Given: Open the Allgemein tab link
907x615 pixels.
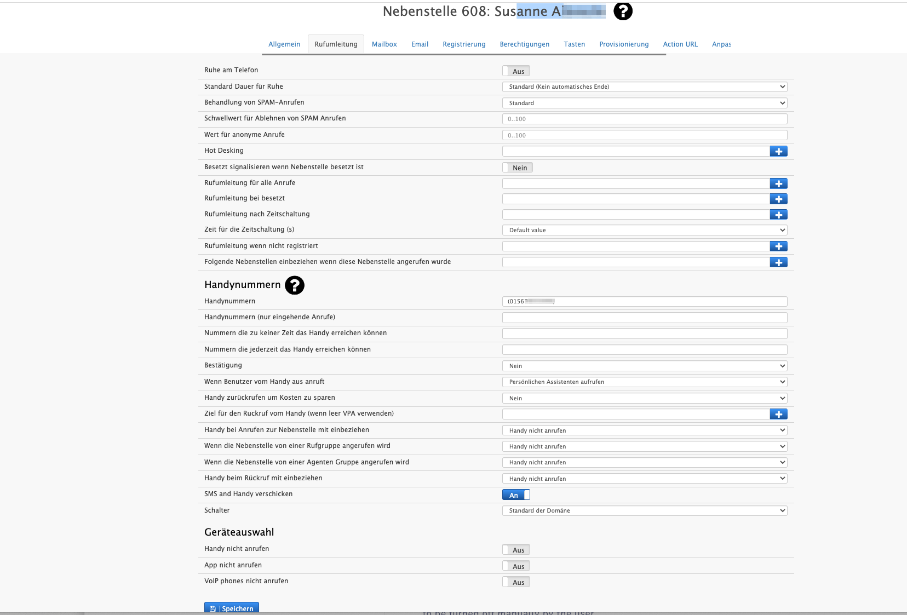Looking at the screenshot, I should 284,44.
